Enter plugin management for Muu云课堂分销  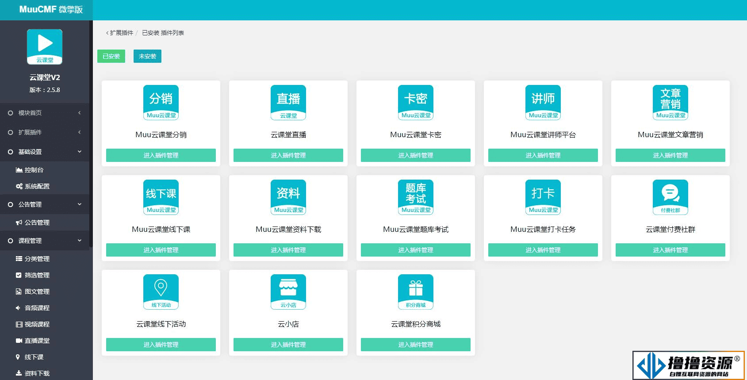tap(161, 155)
